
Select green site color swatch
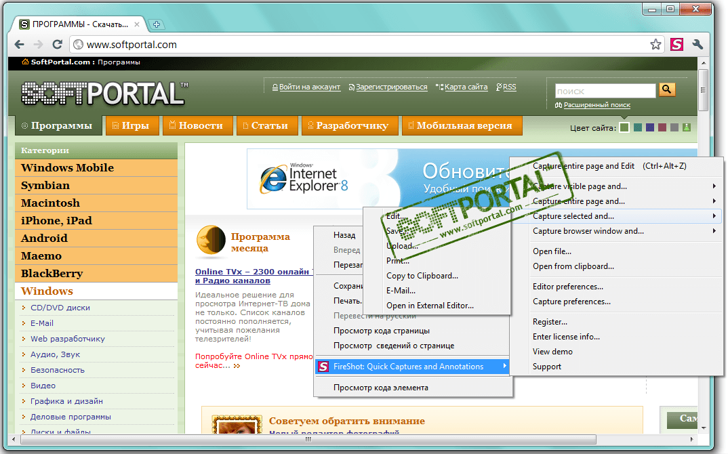pos(624,127)
